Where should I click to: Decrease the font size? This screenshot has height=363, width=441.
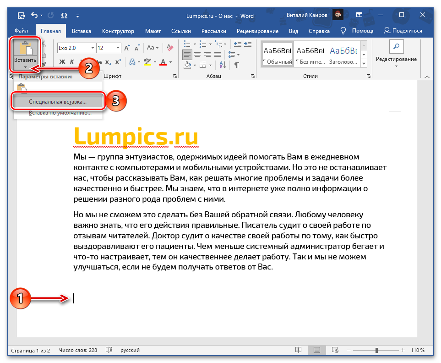137,48
